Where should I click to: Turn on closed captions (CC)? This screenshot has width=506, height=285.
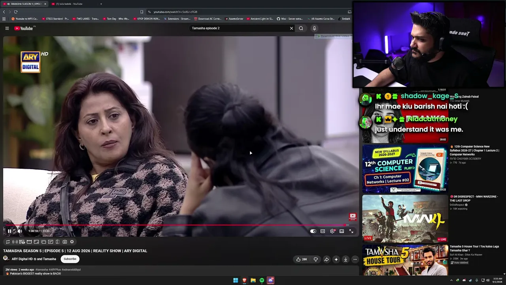point(323,231)
